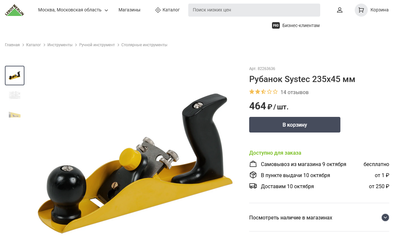Click the store pickup bag icon

click(253, 164)
